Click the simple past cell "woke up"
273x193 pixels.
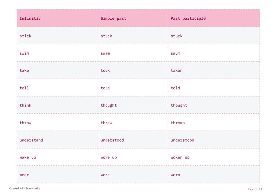[x=108, y=157]
